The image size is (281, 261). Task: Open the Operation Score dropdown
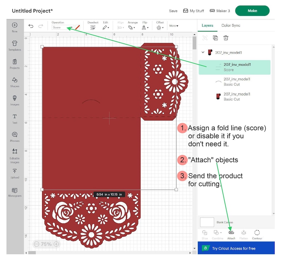(63, 27)
